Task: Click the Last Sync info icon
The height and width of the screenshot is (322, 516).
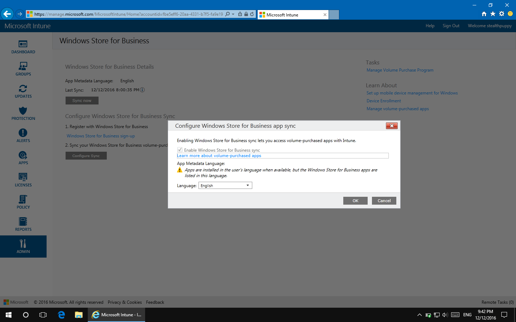Action: 142,90
